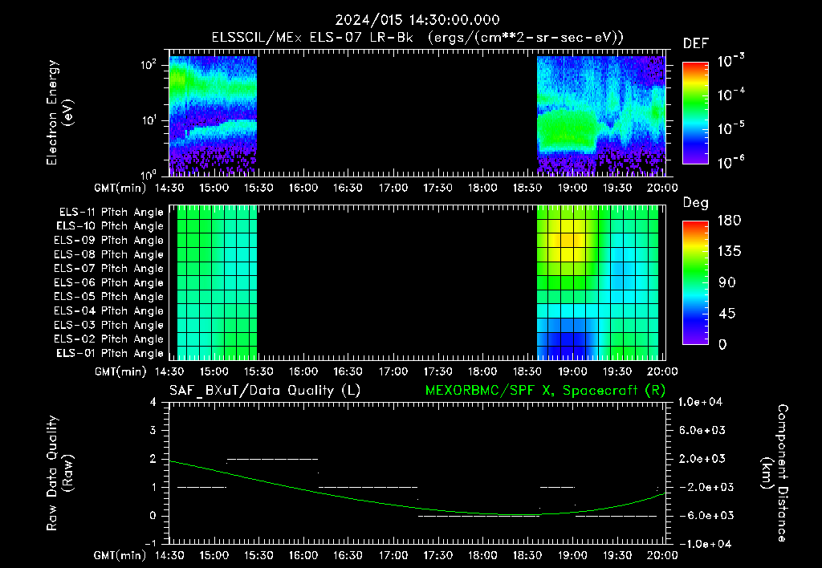Click the GMT(min) label under the spectrogram
This screenshot has width=822, height=568.
[x=120, y=188]
